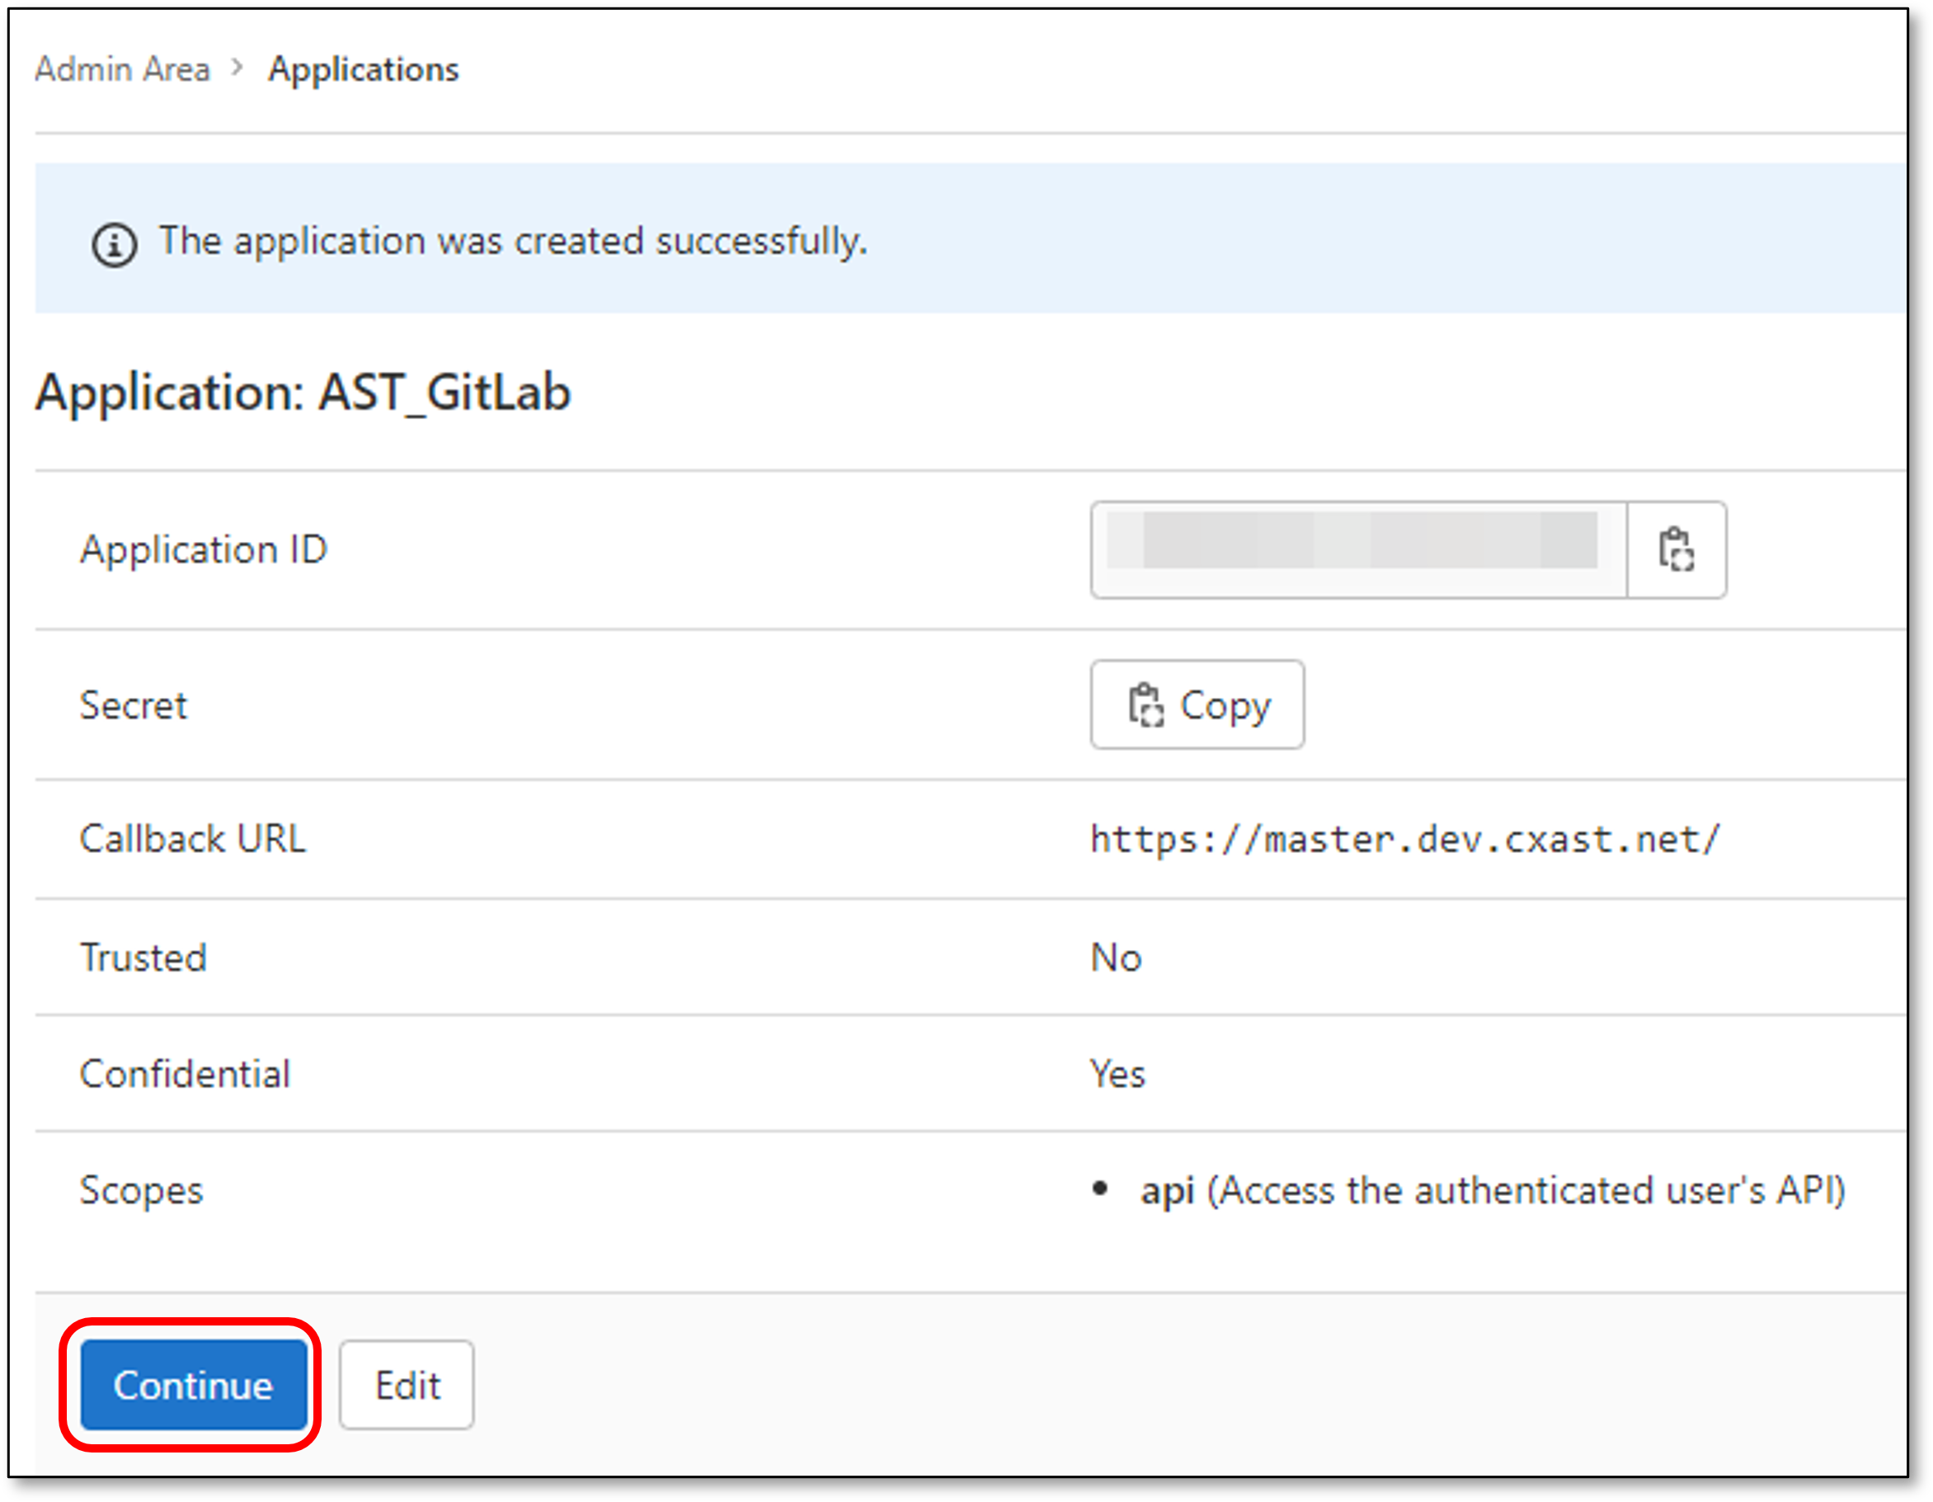
Task: Click the Scopes row label
Action: pyautogui.click(x=142, y=1190)
